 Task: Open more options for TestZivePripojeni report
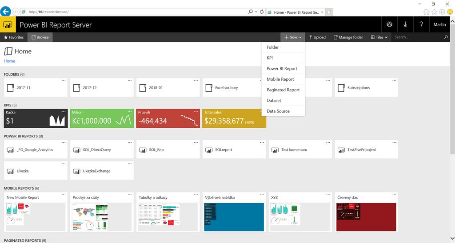(395, 142)
